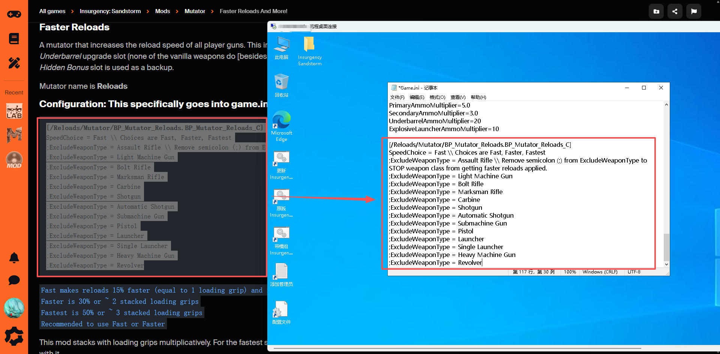Open the 文件(F) menu in Notepad

tap(397, 97)
